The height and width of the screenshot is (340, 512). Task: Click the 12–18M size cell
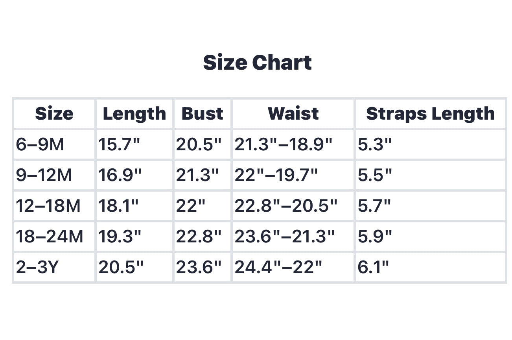[48, 206]
